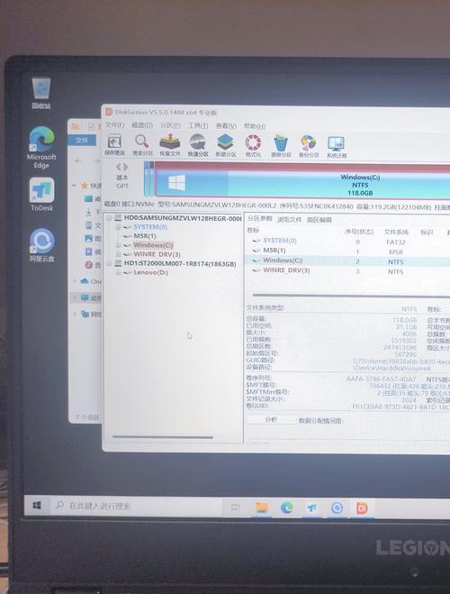The height and width of the screenshot is (594, 450).
Task: Click the New Partition (新建分区) icon
Action: click(225, 145)
